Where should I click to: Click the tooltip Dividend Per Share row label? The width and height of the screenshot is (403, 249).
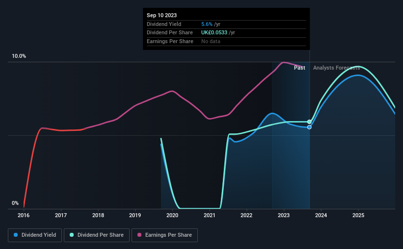click(x=170, y=33)
